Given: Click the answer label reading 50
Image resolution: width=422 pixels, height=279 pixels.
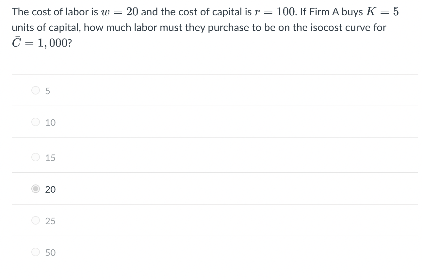Looking at the screenshot, I should (50, 253).
